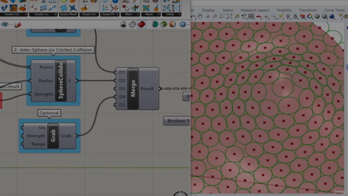This screenshot has height=196, width=348.
Task: Expand the Utility panel plus button
Action: 179,14
